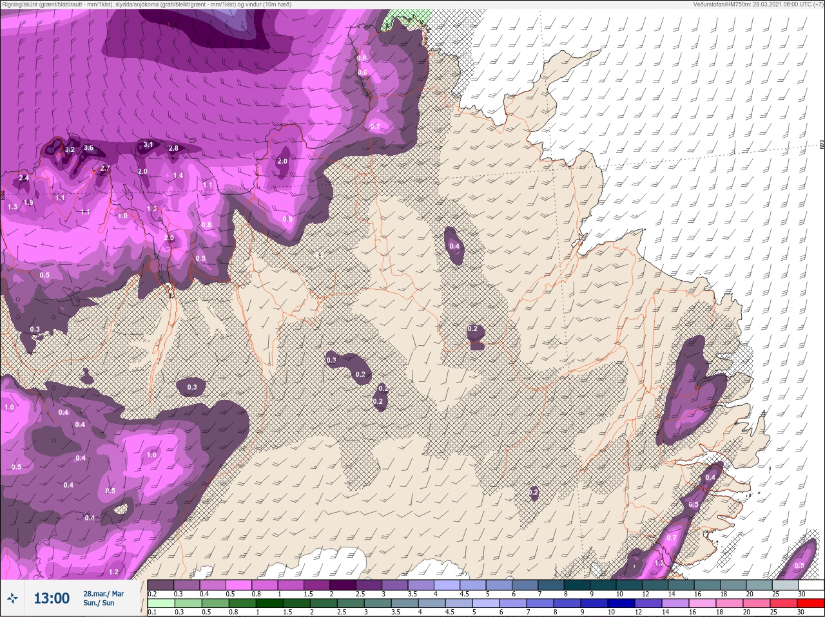Click the 1.4 precipitation value on the map
825x617 pixels.
178,175
